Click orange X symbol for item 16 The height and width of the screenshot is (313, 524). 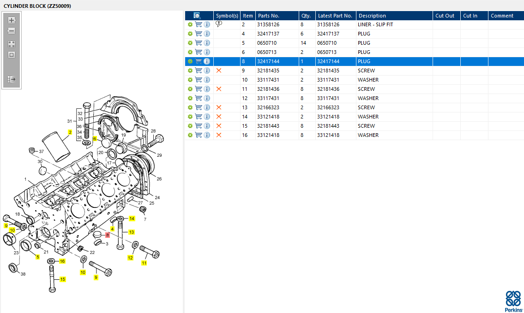tap(219, 135)
